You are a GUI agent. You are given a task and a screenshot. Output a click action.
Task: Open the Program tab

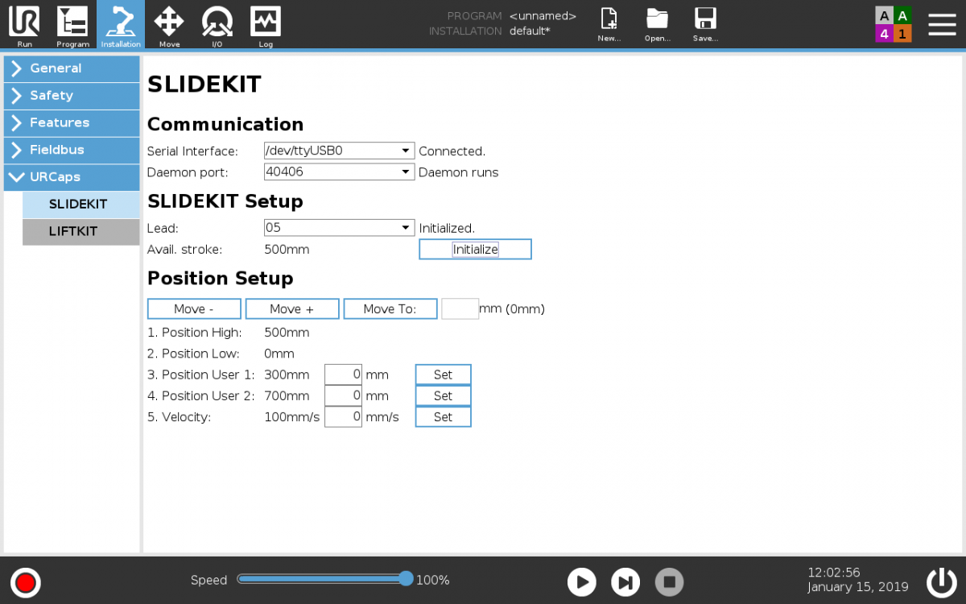(x=72, y=25)
